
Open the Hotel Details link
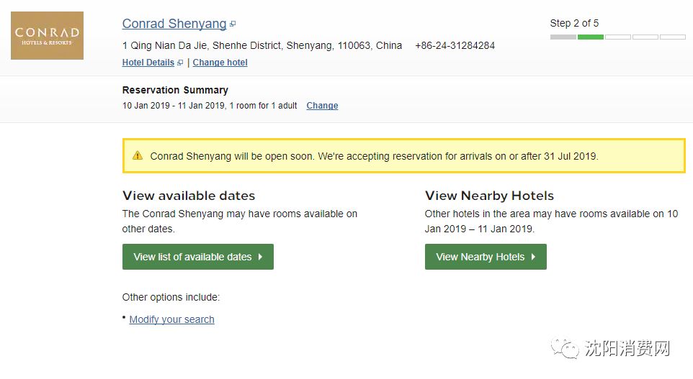pyautogui.click(x=148, y=63)
